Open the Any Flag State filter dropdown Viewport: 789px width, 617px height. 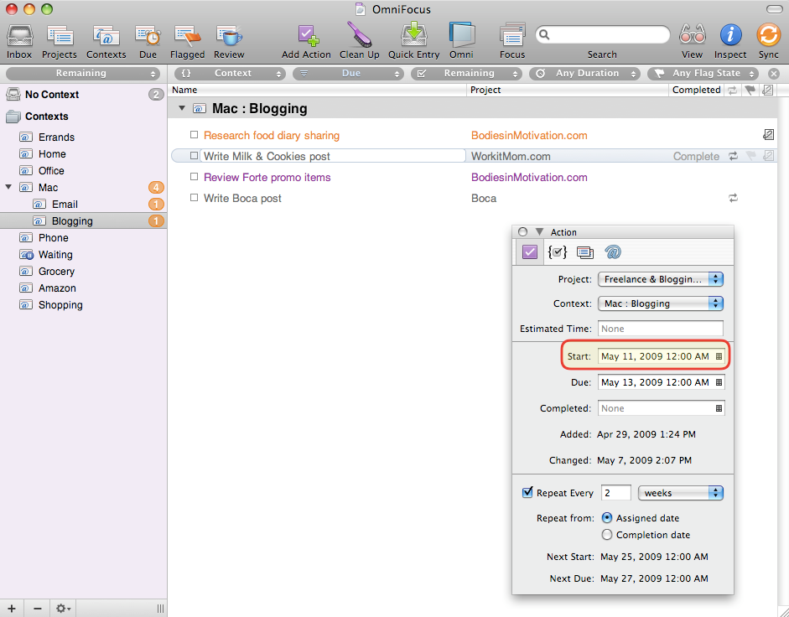click(x=703, y=74)
